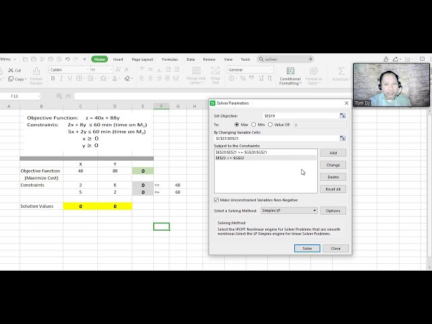Toggle Underline formatting
Screen dimensions: 432x324
(x=70, y=78)
